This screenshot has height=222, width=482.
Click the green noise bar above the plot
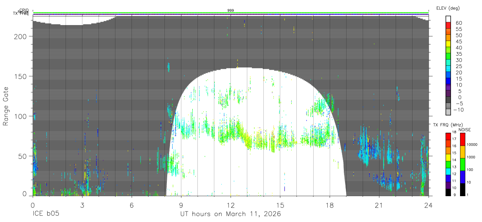[231, 13]
